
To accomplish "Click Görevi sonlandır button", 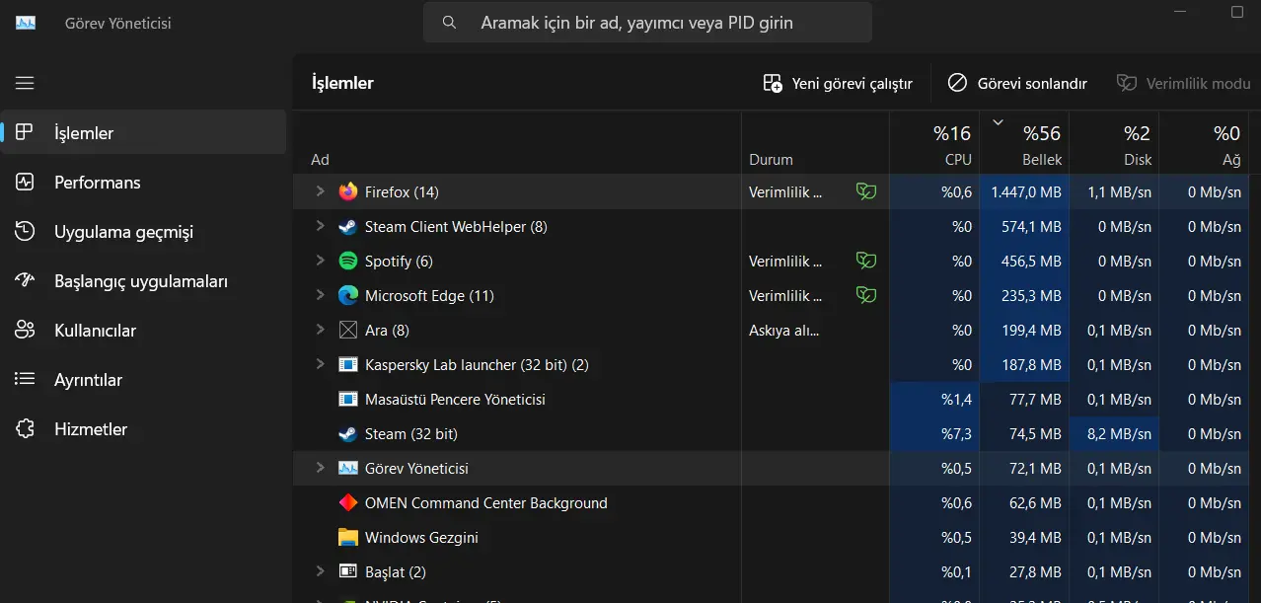I will pos(1017,84).
